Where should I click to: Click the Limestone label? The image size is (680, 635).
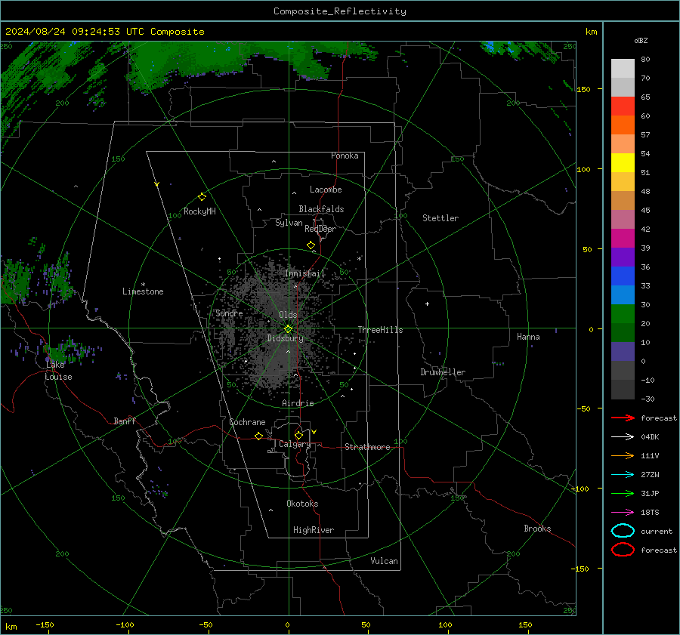pyautogui.click(x=143, y=291)
